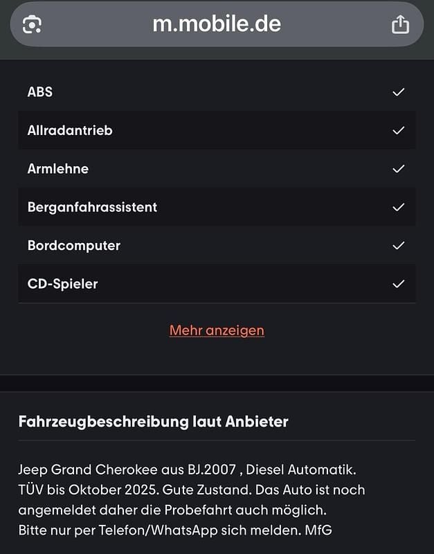Tap the m.mobile.de address bar

[217, 24]
